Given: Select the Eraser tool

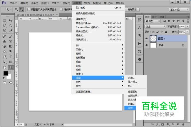Looking at the screenshot, I should click(x=4, y=46).
